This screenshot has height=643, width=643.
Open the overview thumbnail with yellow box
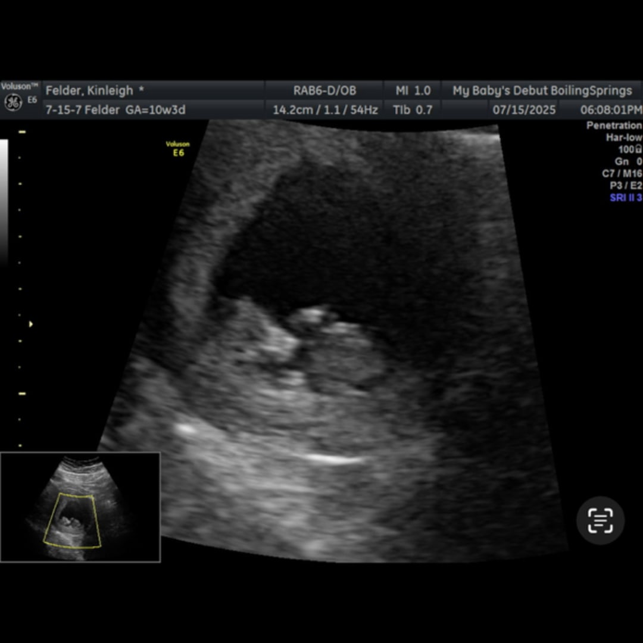(x=80, y=507)
